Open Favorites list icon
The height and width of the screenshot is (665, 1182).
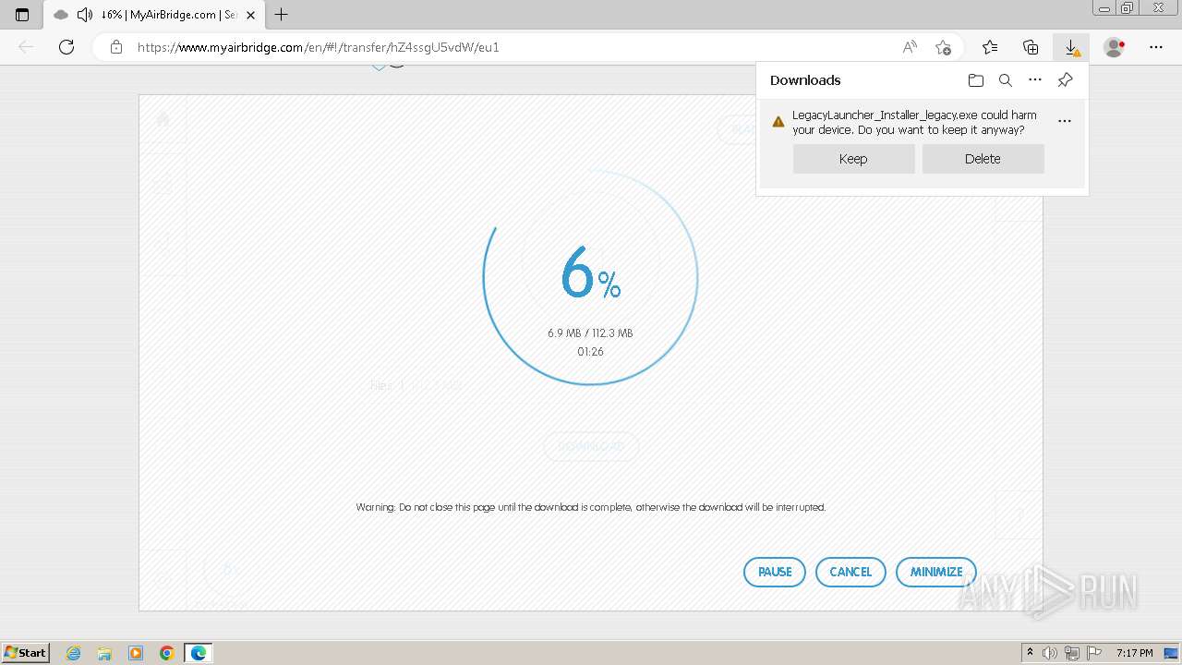(990, 47)
